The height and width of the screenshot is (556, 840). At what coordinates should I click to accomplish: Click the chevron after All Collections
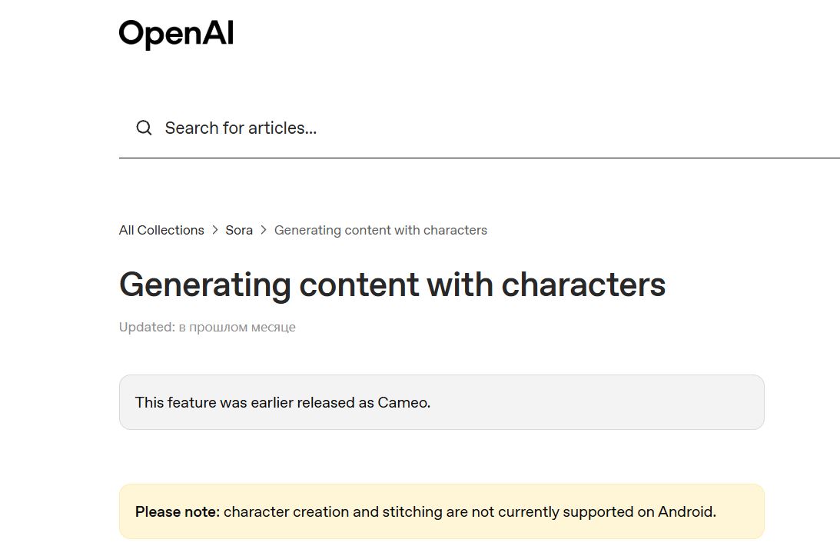click(x=214, y=230)
